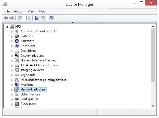Expand the Disk drives category
Image resolution: width=159 pixels, height=118 pixels.
coord(12,51)
